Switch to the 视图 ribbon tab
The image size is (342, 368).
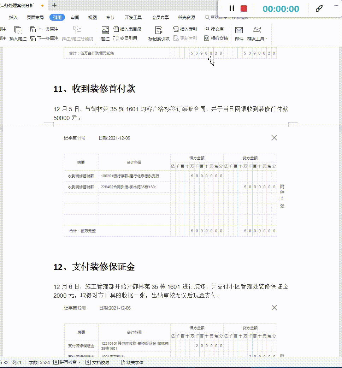(92, 17)
